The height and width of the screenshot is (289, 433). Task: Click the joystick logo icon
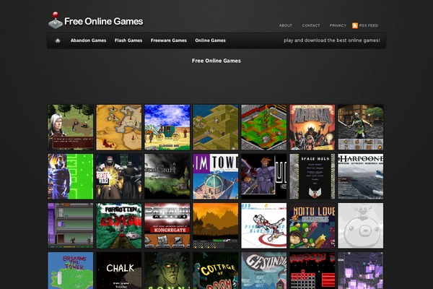pyautogui.click(x=56, y=20)
